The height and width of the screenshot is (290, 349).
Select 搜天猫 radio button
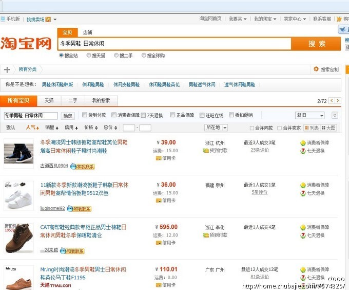coord(89,55)
